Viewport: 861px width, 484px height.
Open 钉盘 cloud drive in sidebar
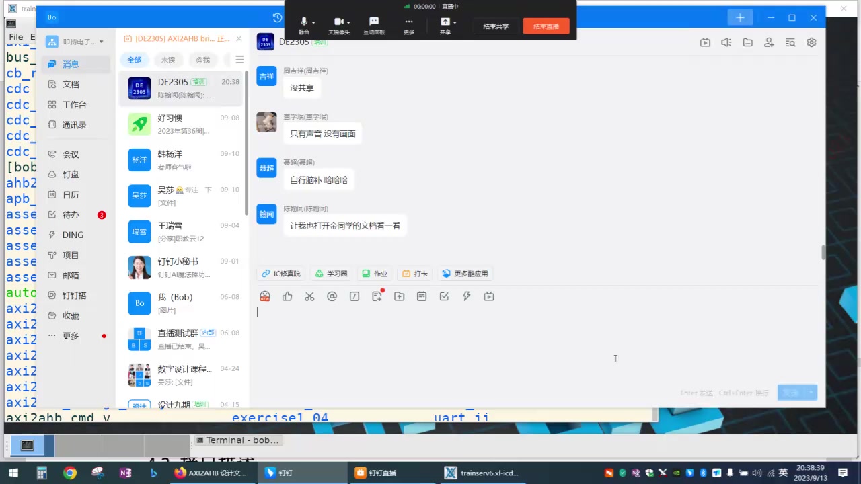(x=76, y=175)
